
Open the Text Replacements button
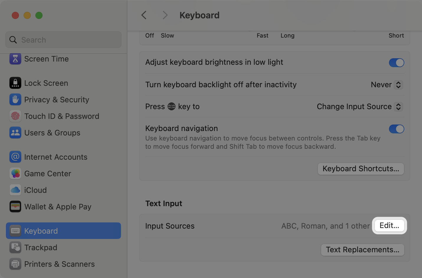(x=362, y=250)
